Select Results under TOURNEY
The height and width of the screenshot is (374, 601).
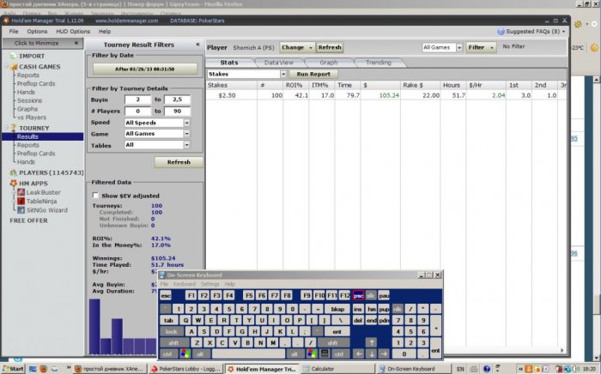coord(27,136)
